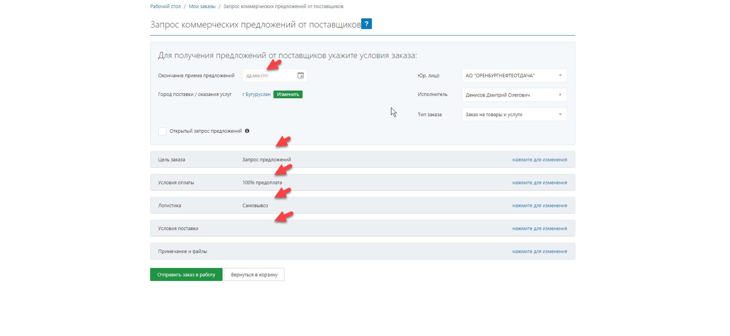
Task: Edit the Логистика section
Action: click(x=539, y=206)
